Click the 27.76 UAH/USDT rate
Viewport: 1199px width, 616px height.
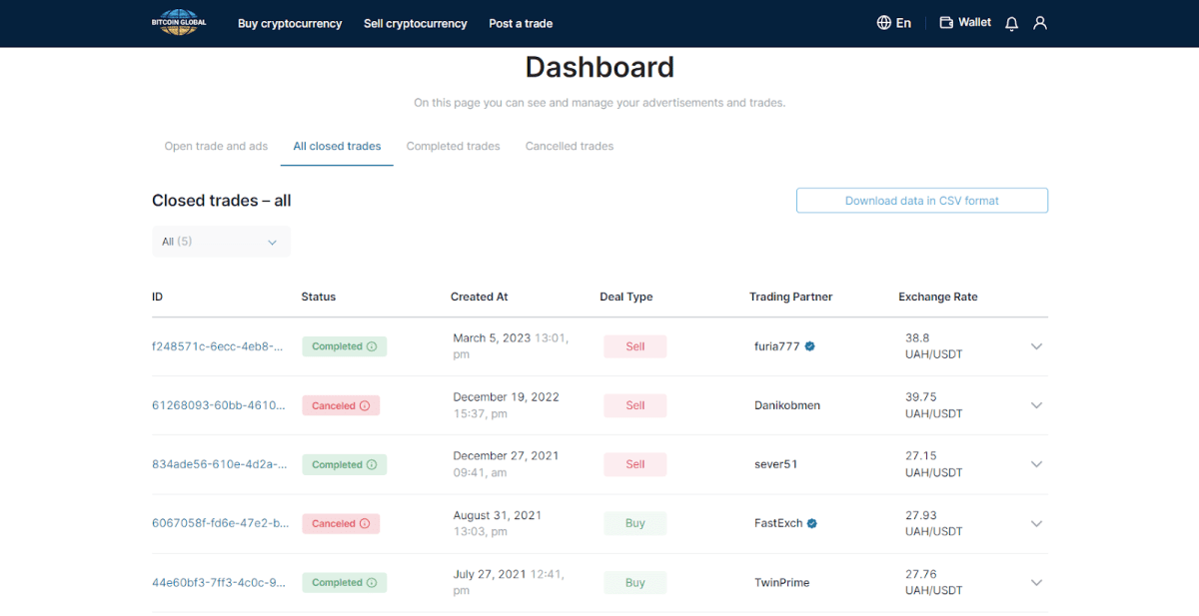pyautogui.click(x=934, y=582)
